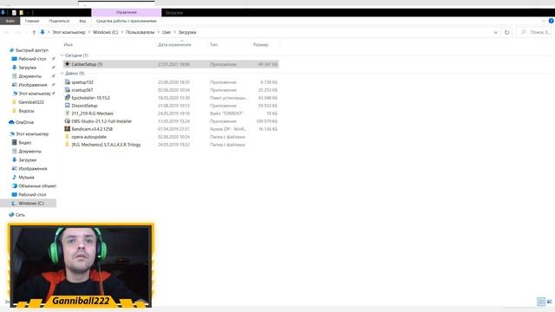Click the EpicInstaller date 18.05.2020
The width and height of the screenshot is (555, 312).
(173, 98)
